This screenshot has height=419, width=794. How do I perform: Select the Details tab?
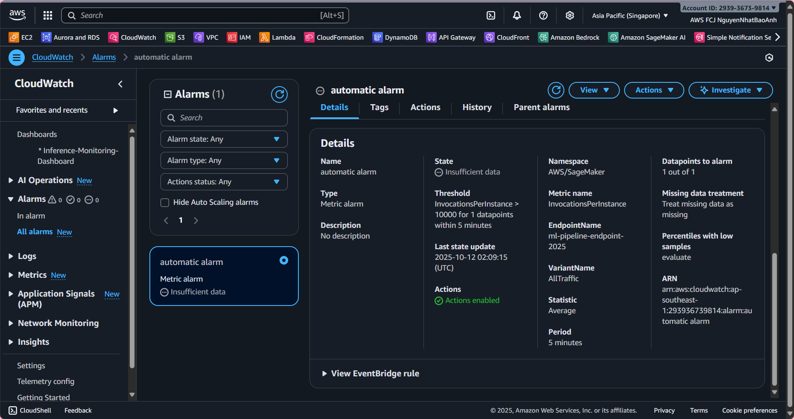tap(334, 107)
